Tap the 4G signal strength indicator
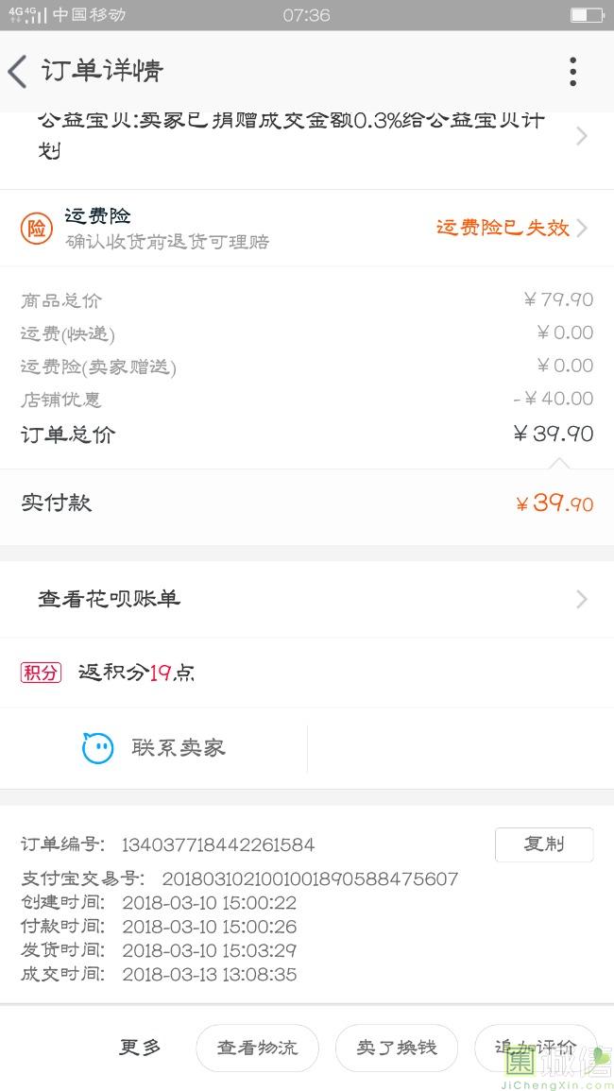This screenshot has height=1091, width=614. pos(26,15)
